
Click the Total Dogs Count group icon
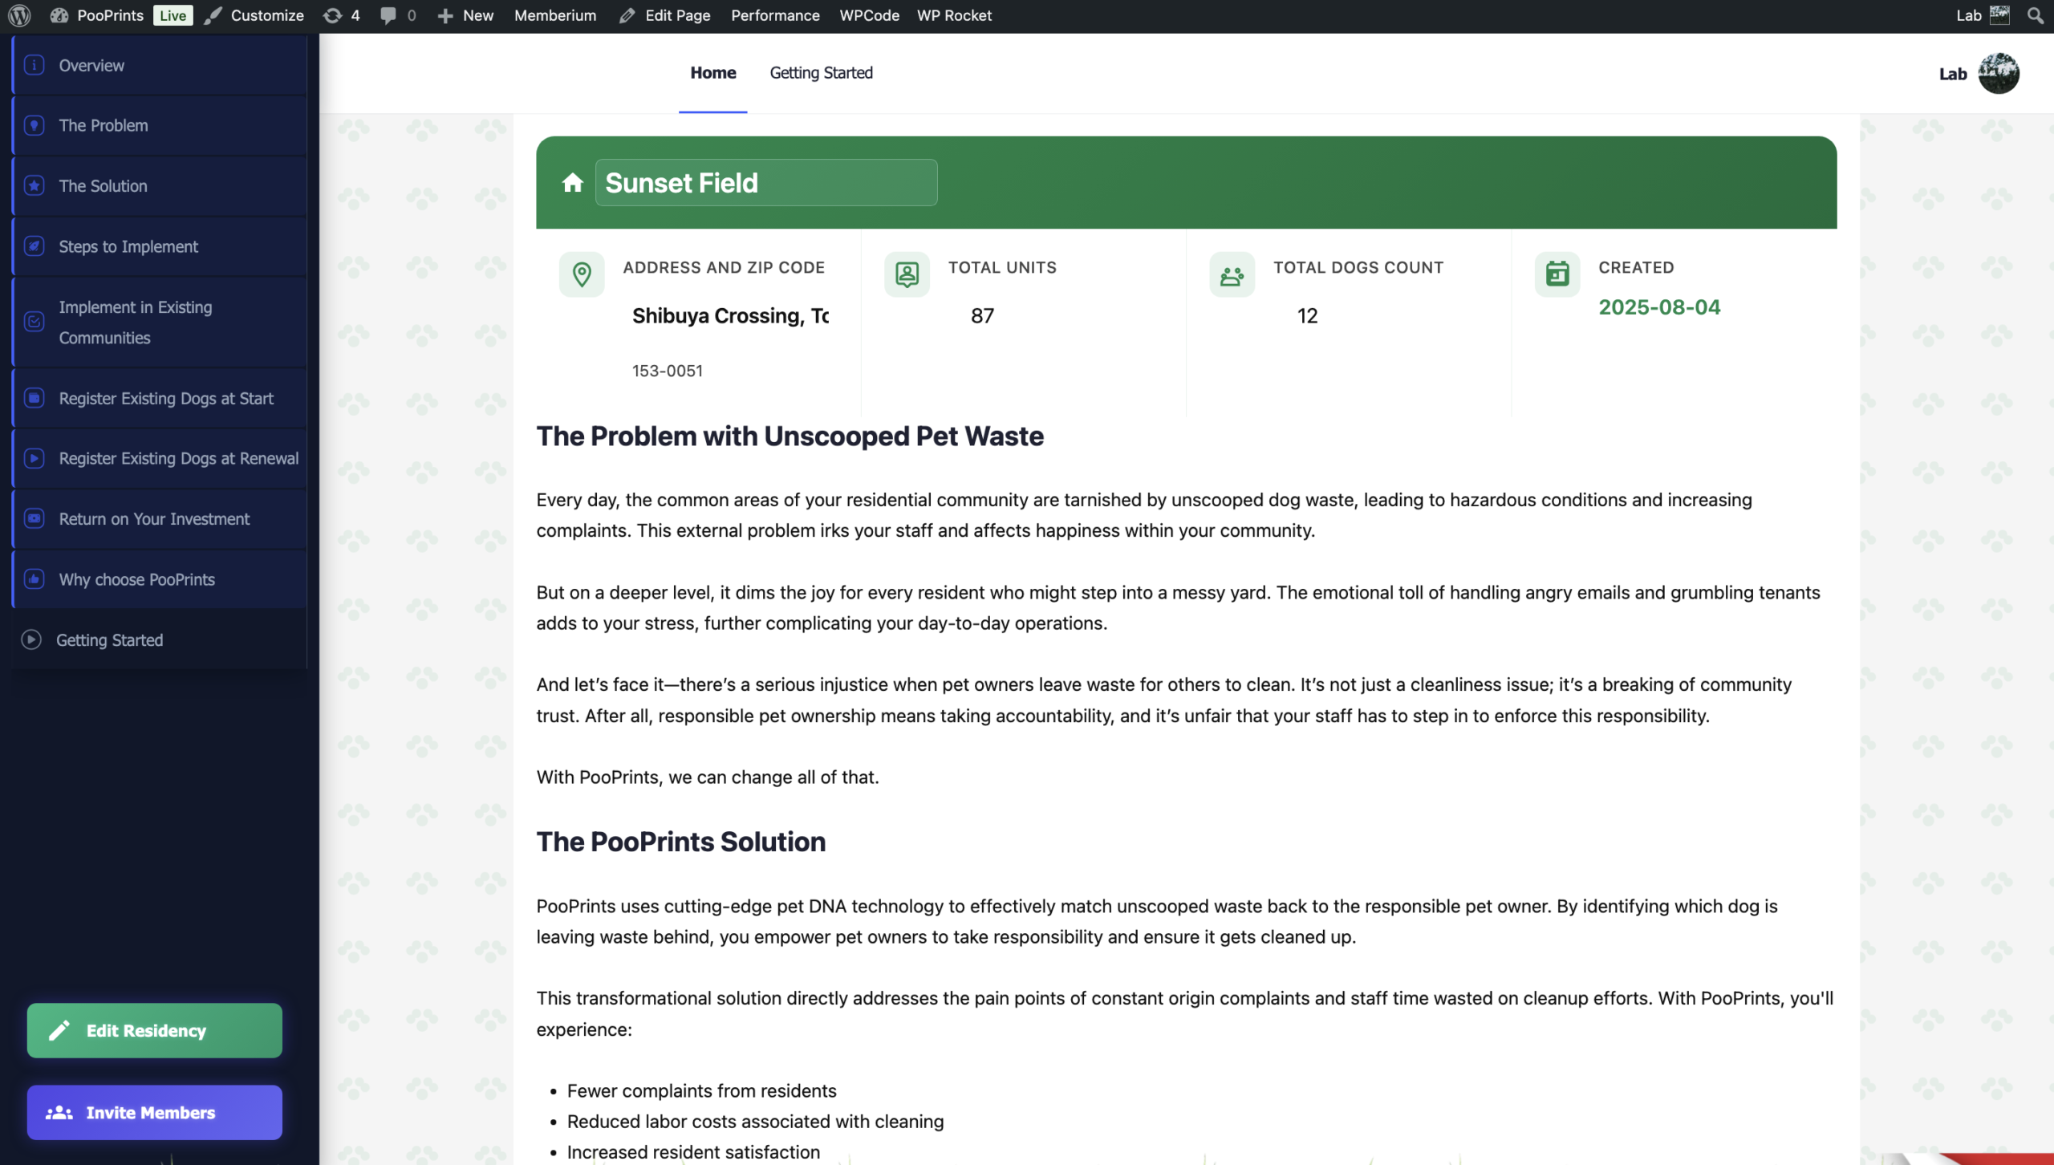tap(1232, 275)
